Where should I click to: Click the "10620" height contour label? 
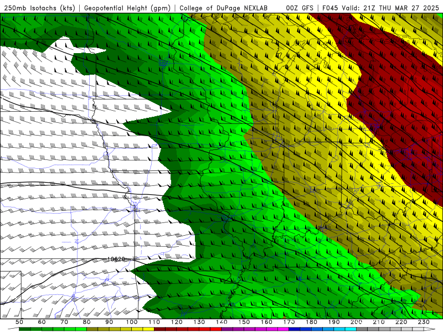click(x=116, y=259)
